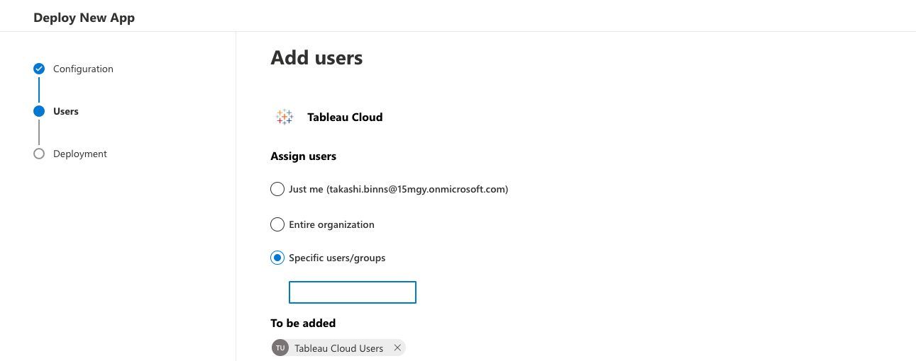Select the Just me radio option
916x361 pixels.
[x=277, y=189]
